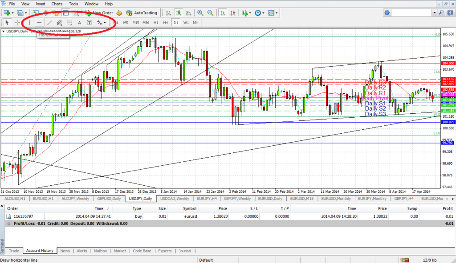
Task: Open the Profiles icon
Action: tap(20, 13)
